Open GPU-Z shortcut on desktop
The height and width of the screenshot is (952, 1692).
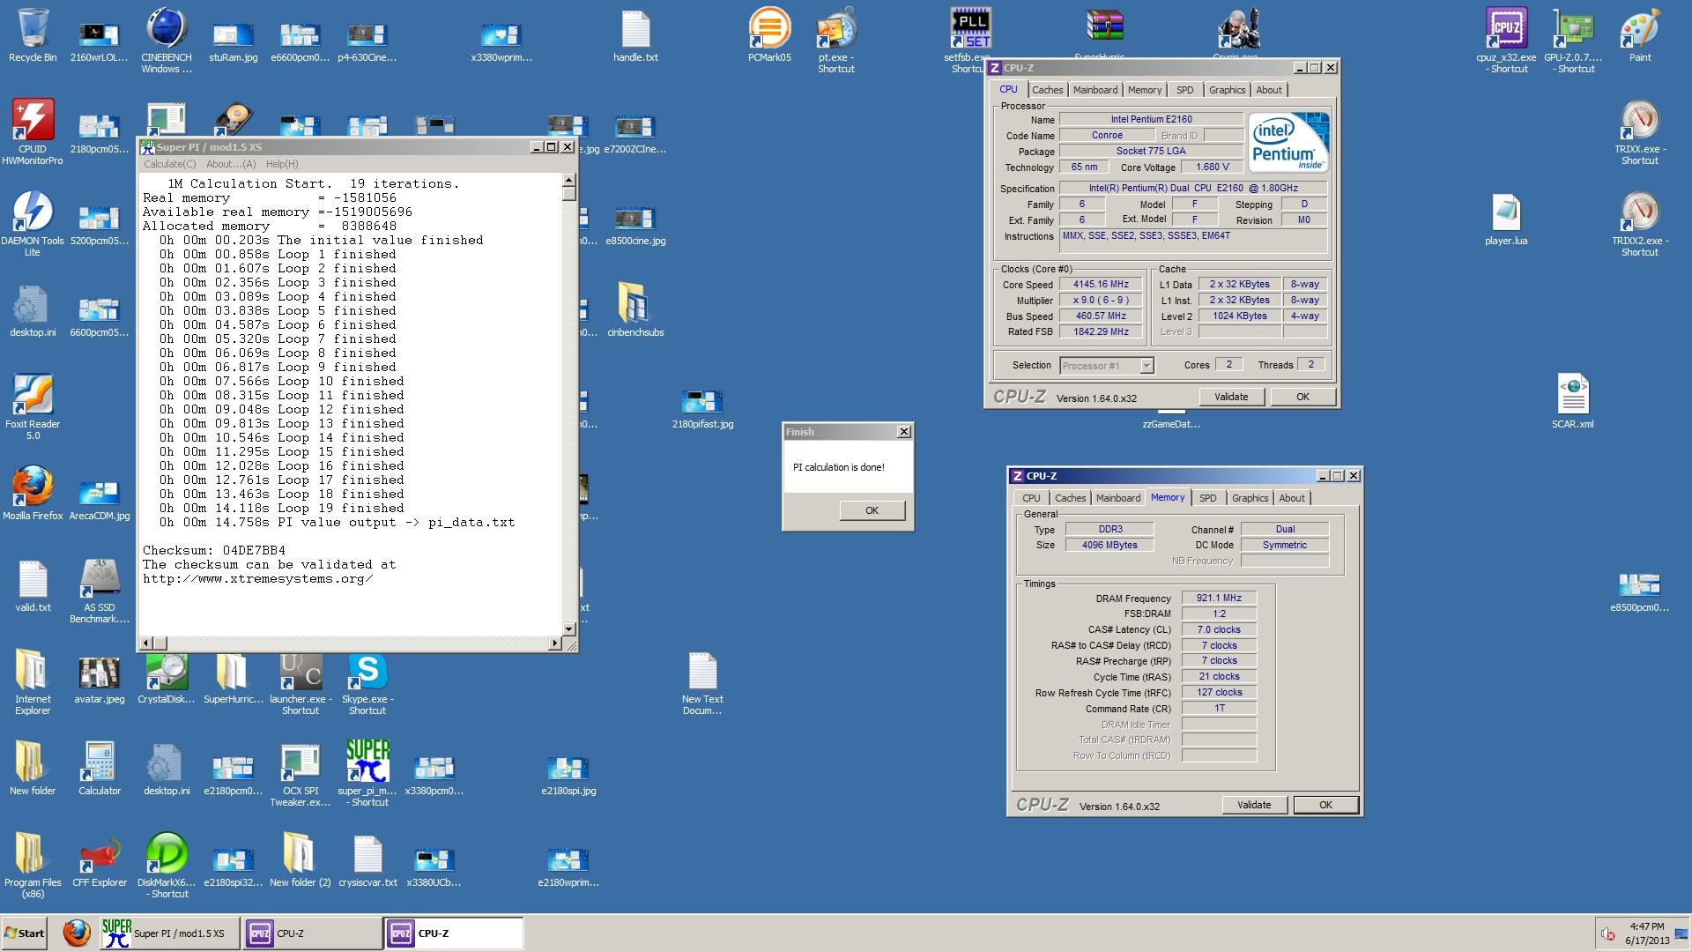[1573, 40]
